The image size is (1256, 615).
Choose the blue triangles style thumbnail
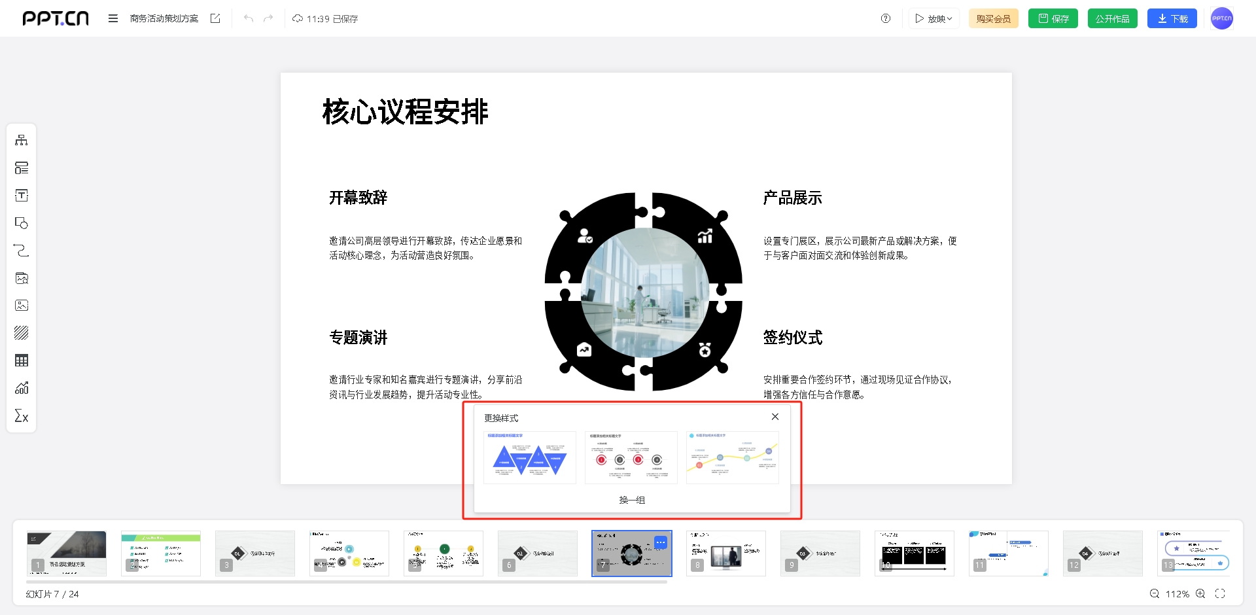click(529, 457)
